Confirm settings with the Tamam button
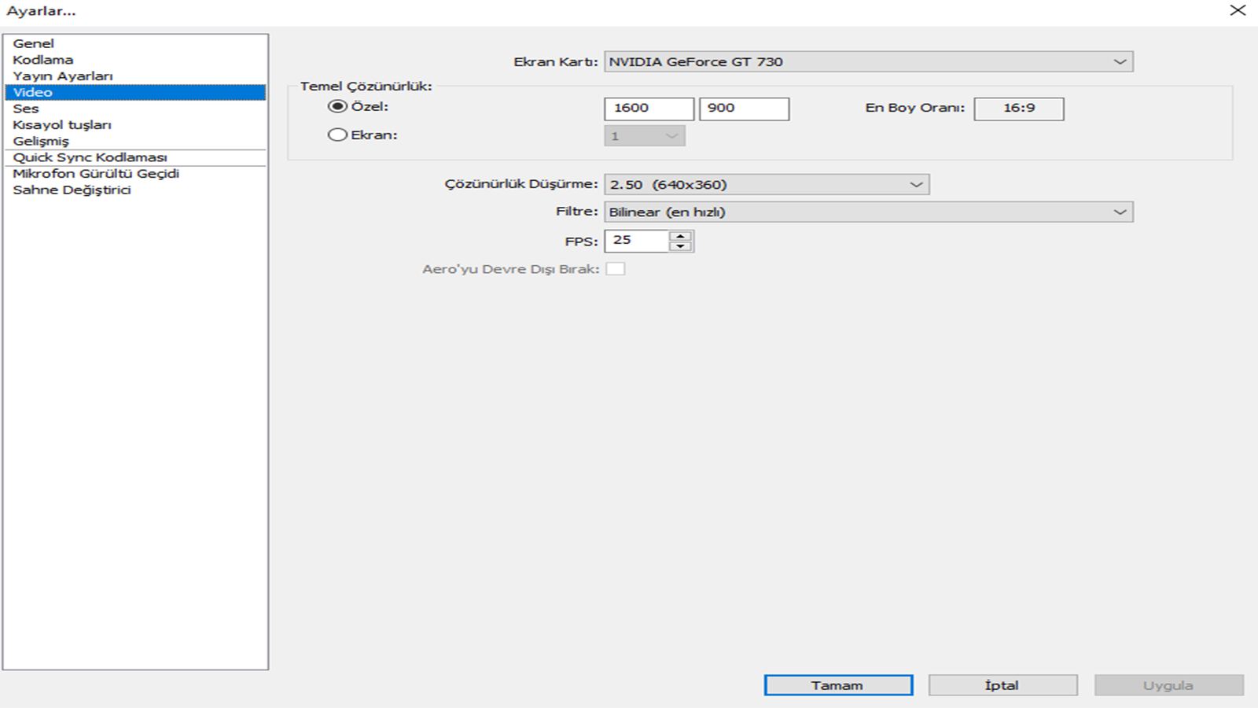The width and height of the screenshot is (1258, 708). pos(838,685)
